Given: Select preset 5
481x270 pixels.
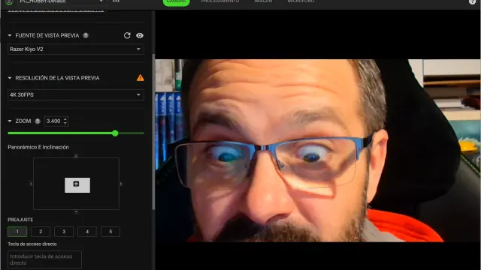Looking at the screenshot, I should [110, 232].
